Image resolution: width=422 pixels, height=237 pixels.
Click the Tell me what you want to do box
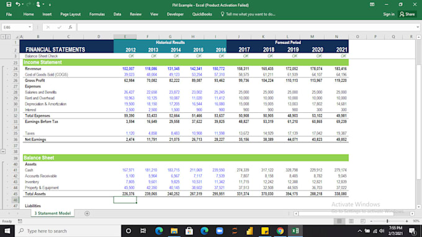(248, 14)
